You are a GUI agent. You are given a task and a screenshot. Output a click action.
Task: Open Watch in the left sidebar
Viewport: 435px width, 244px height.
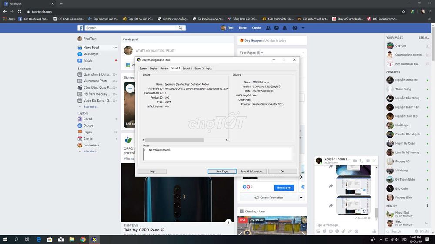87,61
